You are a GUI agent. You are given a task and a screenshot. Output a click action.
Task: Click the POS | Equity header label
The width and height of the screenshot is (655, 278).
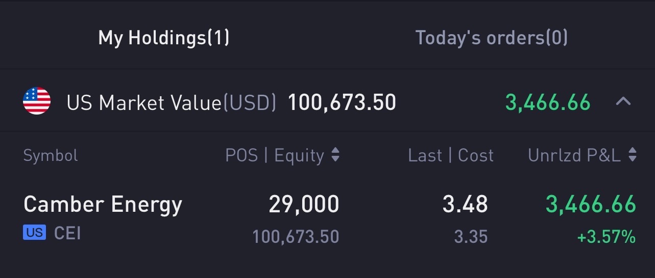(x=275, y=156)
